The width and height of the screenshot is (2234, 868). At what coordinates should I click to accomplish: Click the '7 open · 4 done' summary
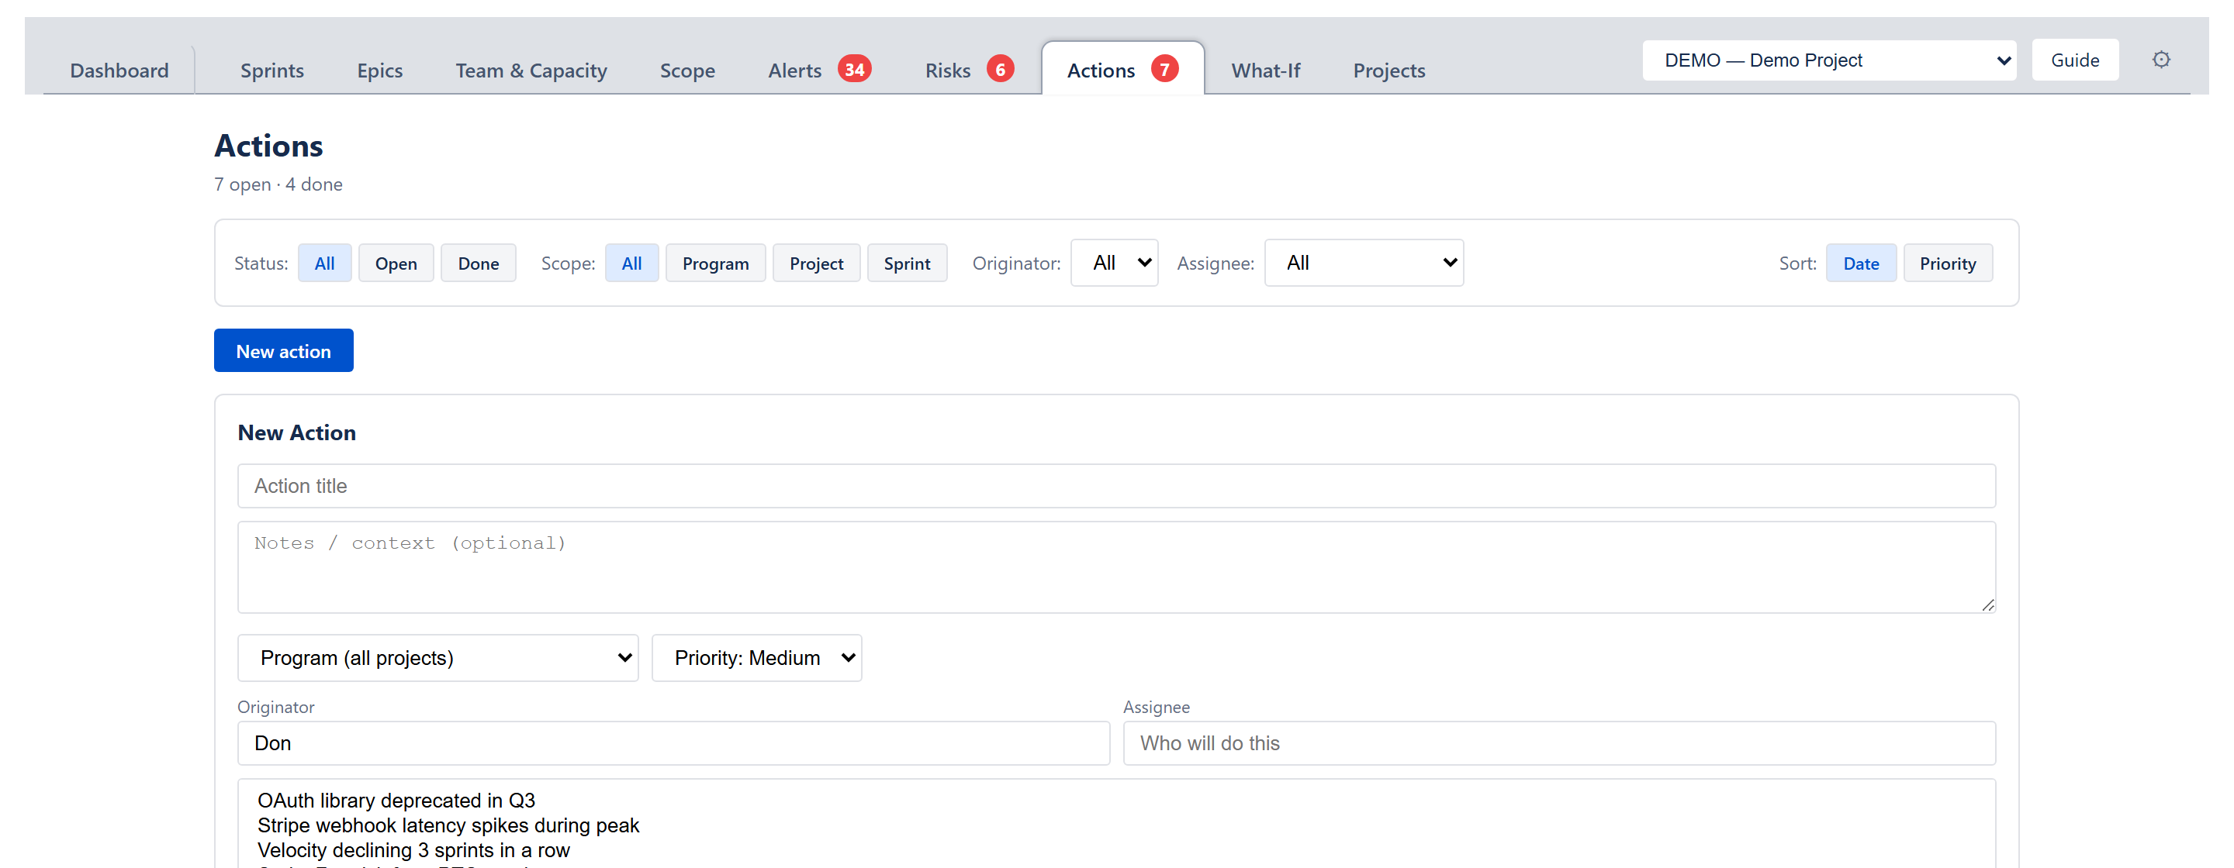coord(278,184)
